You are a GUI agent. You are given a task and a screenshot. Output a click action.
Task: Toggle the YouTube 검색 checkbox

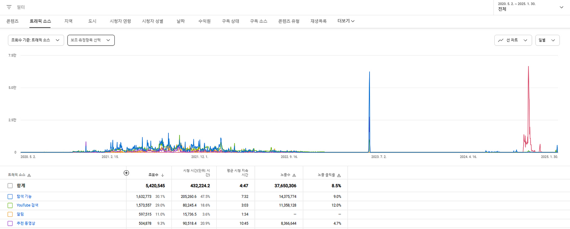pos(10,205)
